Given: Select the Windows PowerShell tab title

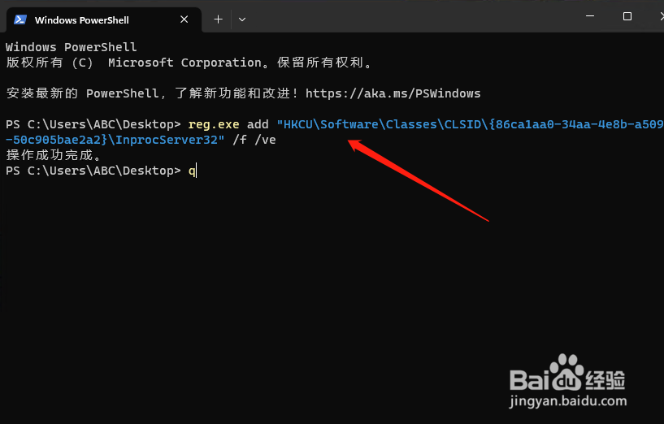Looking at the screenshot, I should coord(82,19).
